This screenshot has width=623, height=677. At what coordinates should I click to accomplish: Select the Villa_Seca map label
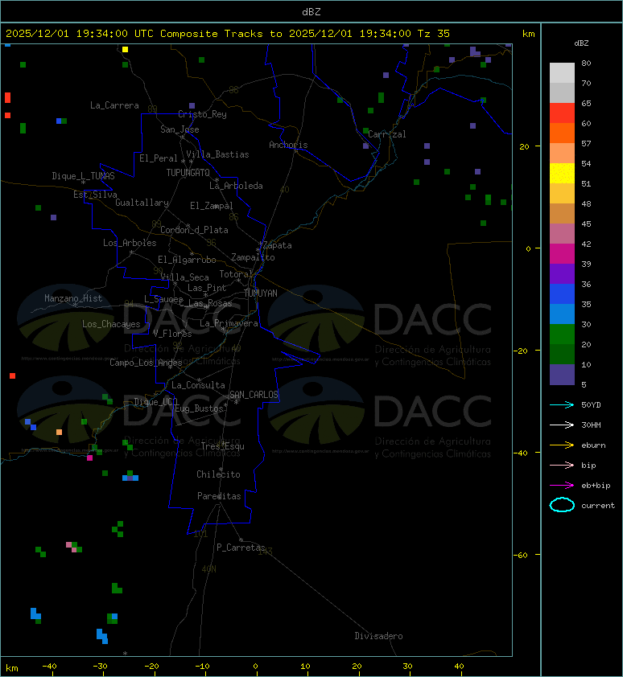(x=185, y=277)
